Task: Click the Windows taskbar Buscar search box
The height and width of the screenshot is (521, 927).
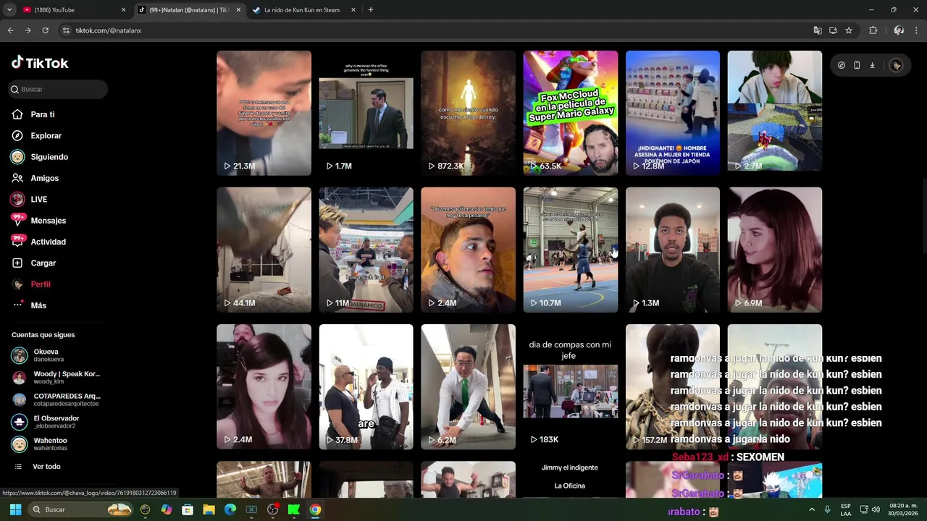Action: pos(81,509)
